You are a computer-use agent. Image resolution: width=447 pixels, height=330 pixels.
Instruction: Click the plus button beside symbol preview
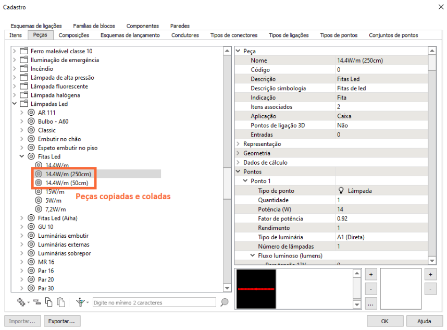click(x=370, y=274)
